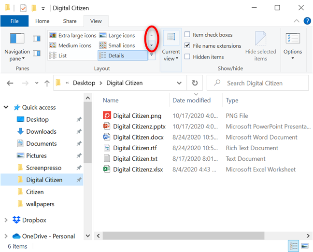Toggle the Details pane icon

(x=37, y=53)
